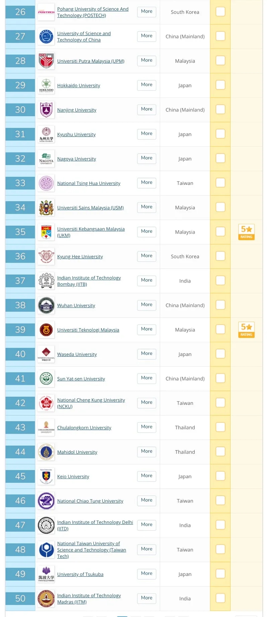This screenshot has height=617, width=267.
Task: Expand More details for Wuhan University
Action: tap(147, 305)
